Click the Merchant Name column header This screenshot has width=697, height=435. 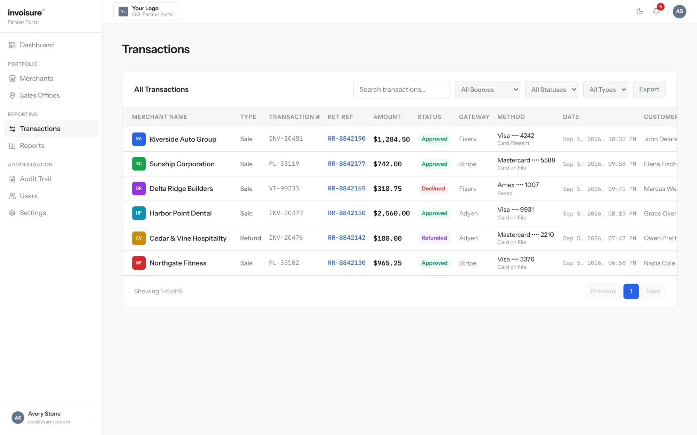[160, 117]
